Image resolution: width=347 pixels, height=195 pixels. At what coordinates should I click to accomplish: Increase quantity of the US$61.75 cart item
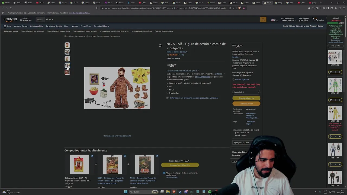pos(339,100)
